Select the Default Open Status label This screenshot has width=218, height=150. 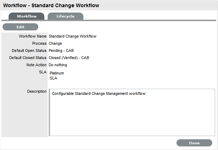29,50
